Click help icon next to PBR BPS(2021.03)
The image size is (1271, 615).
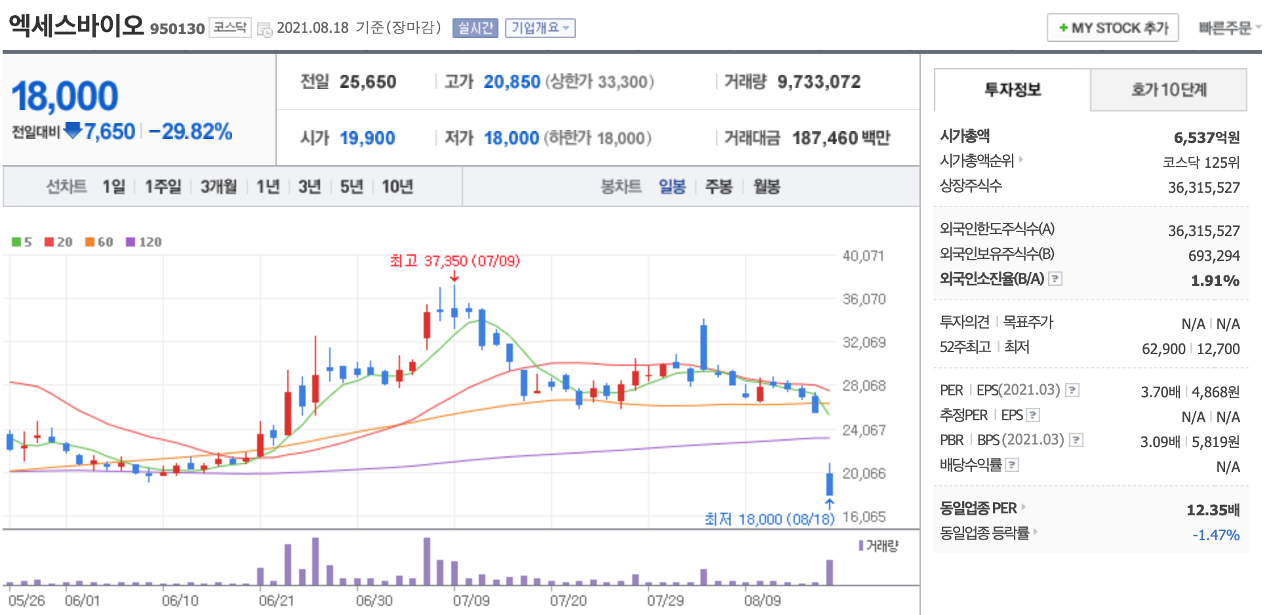[1076, 440]
